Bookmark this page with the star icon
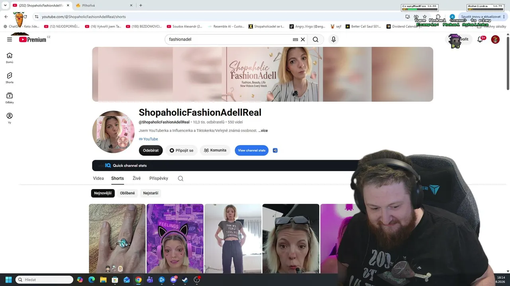The height and width of the screenshot is (286, 510). [425, 17]
